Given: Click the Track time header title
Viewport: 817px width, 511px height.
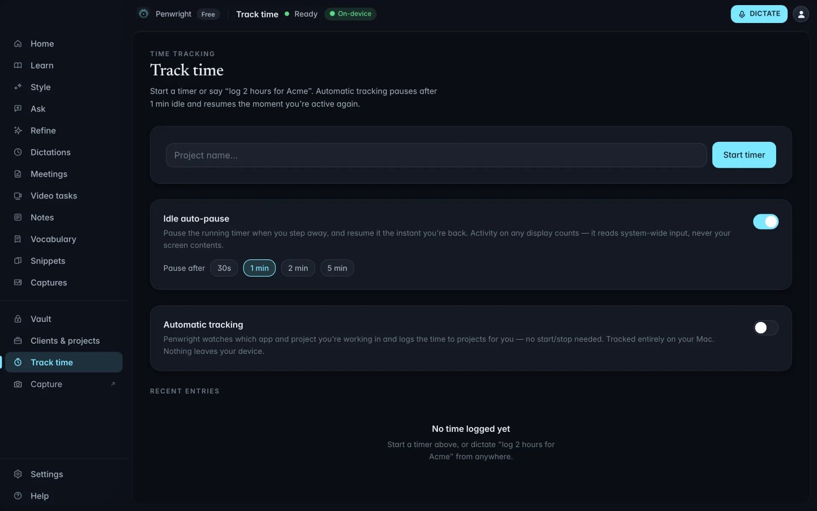Looking at the screenshot, I should pyautogui.click(x=257, y=14).
